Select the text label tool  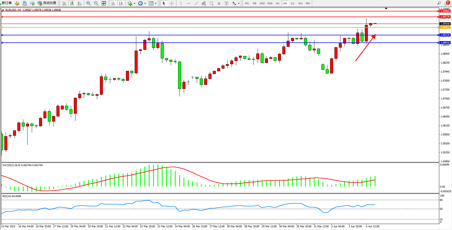tap(226, 3)
